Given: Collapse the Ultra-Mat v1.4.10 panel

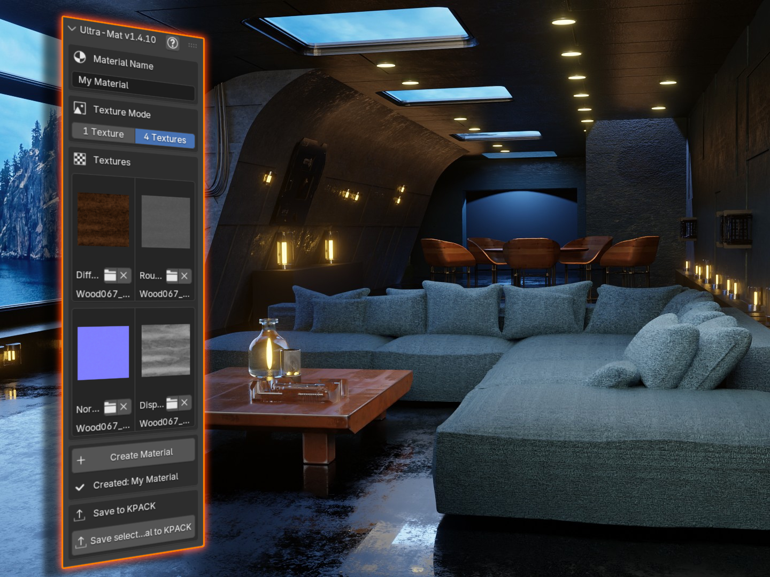Looking at the screenshot, I should click(72, 29).
